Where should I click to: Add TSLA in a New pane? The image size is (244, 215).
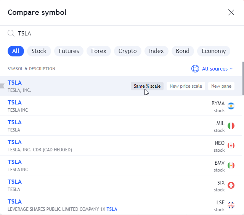(221, 86)
